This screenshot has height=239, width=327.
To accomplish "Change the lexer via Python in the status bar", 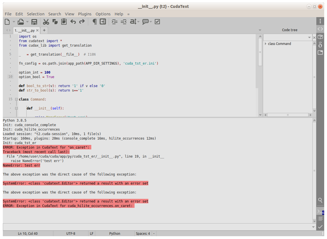I will click(x=115, y=234).
